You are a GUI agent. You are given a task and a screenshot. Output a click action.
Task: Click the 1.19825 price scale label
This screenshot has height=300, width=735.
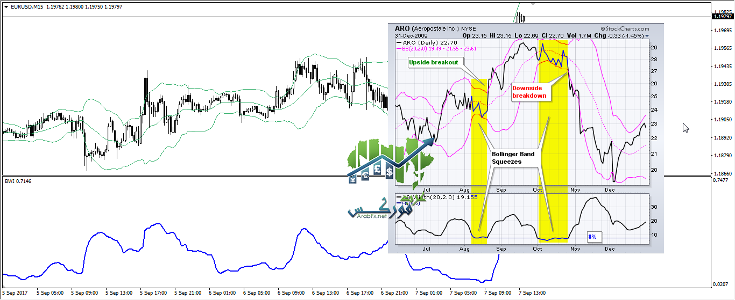tap(722, 11)
